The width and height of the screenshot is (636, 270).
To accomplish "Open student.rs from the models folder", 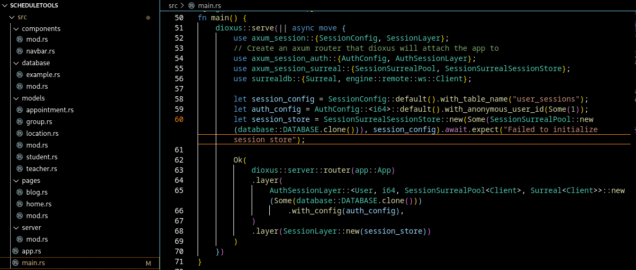I will (41, 157).
